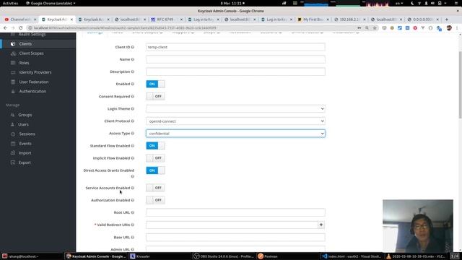This screenshot has height=260, width=462.
Task: Open the Client Protocol dropdown
Action: 235,121
